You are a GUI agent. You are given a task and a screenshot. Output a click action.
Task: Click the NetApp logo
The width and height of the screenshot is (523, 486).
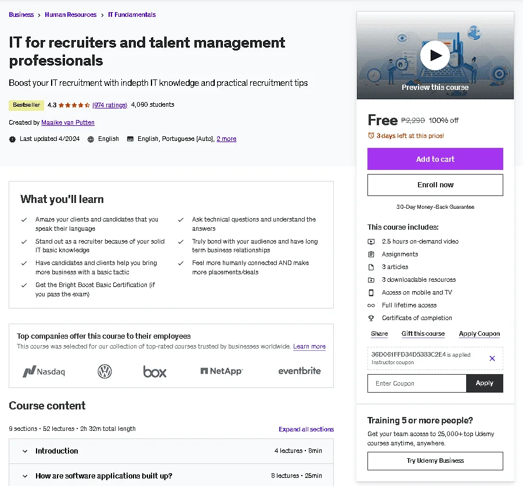pyautogui.click(x=222, y=371)
